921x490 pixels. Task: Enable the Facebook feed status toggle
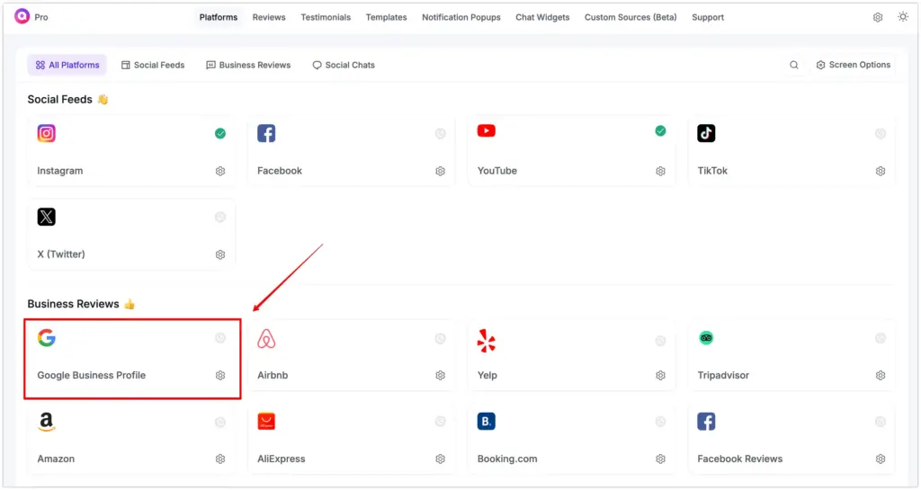coord(441,134)
